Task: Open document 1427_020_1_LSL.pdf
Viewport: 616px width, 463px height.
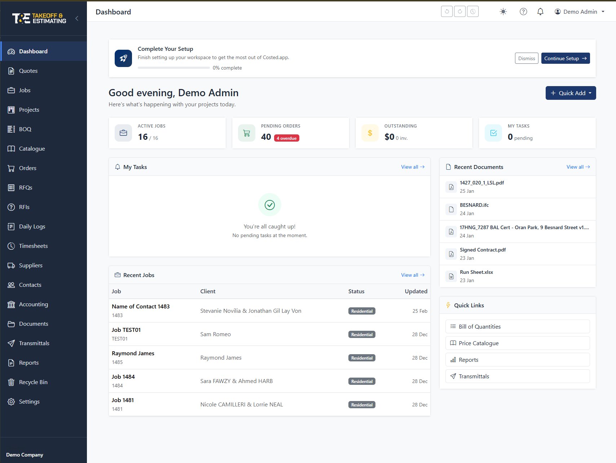Action: (518, 187)
